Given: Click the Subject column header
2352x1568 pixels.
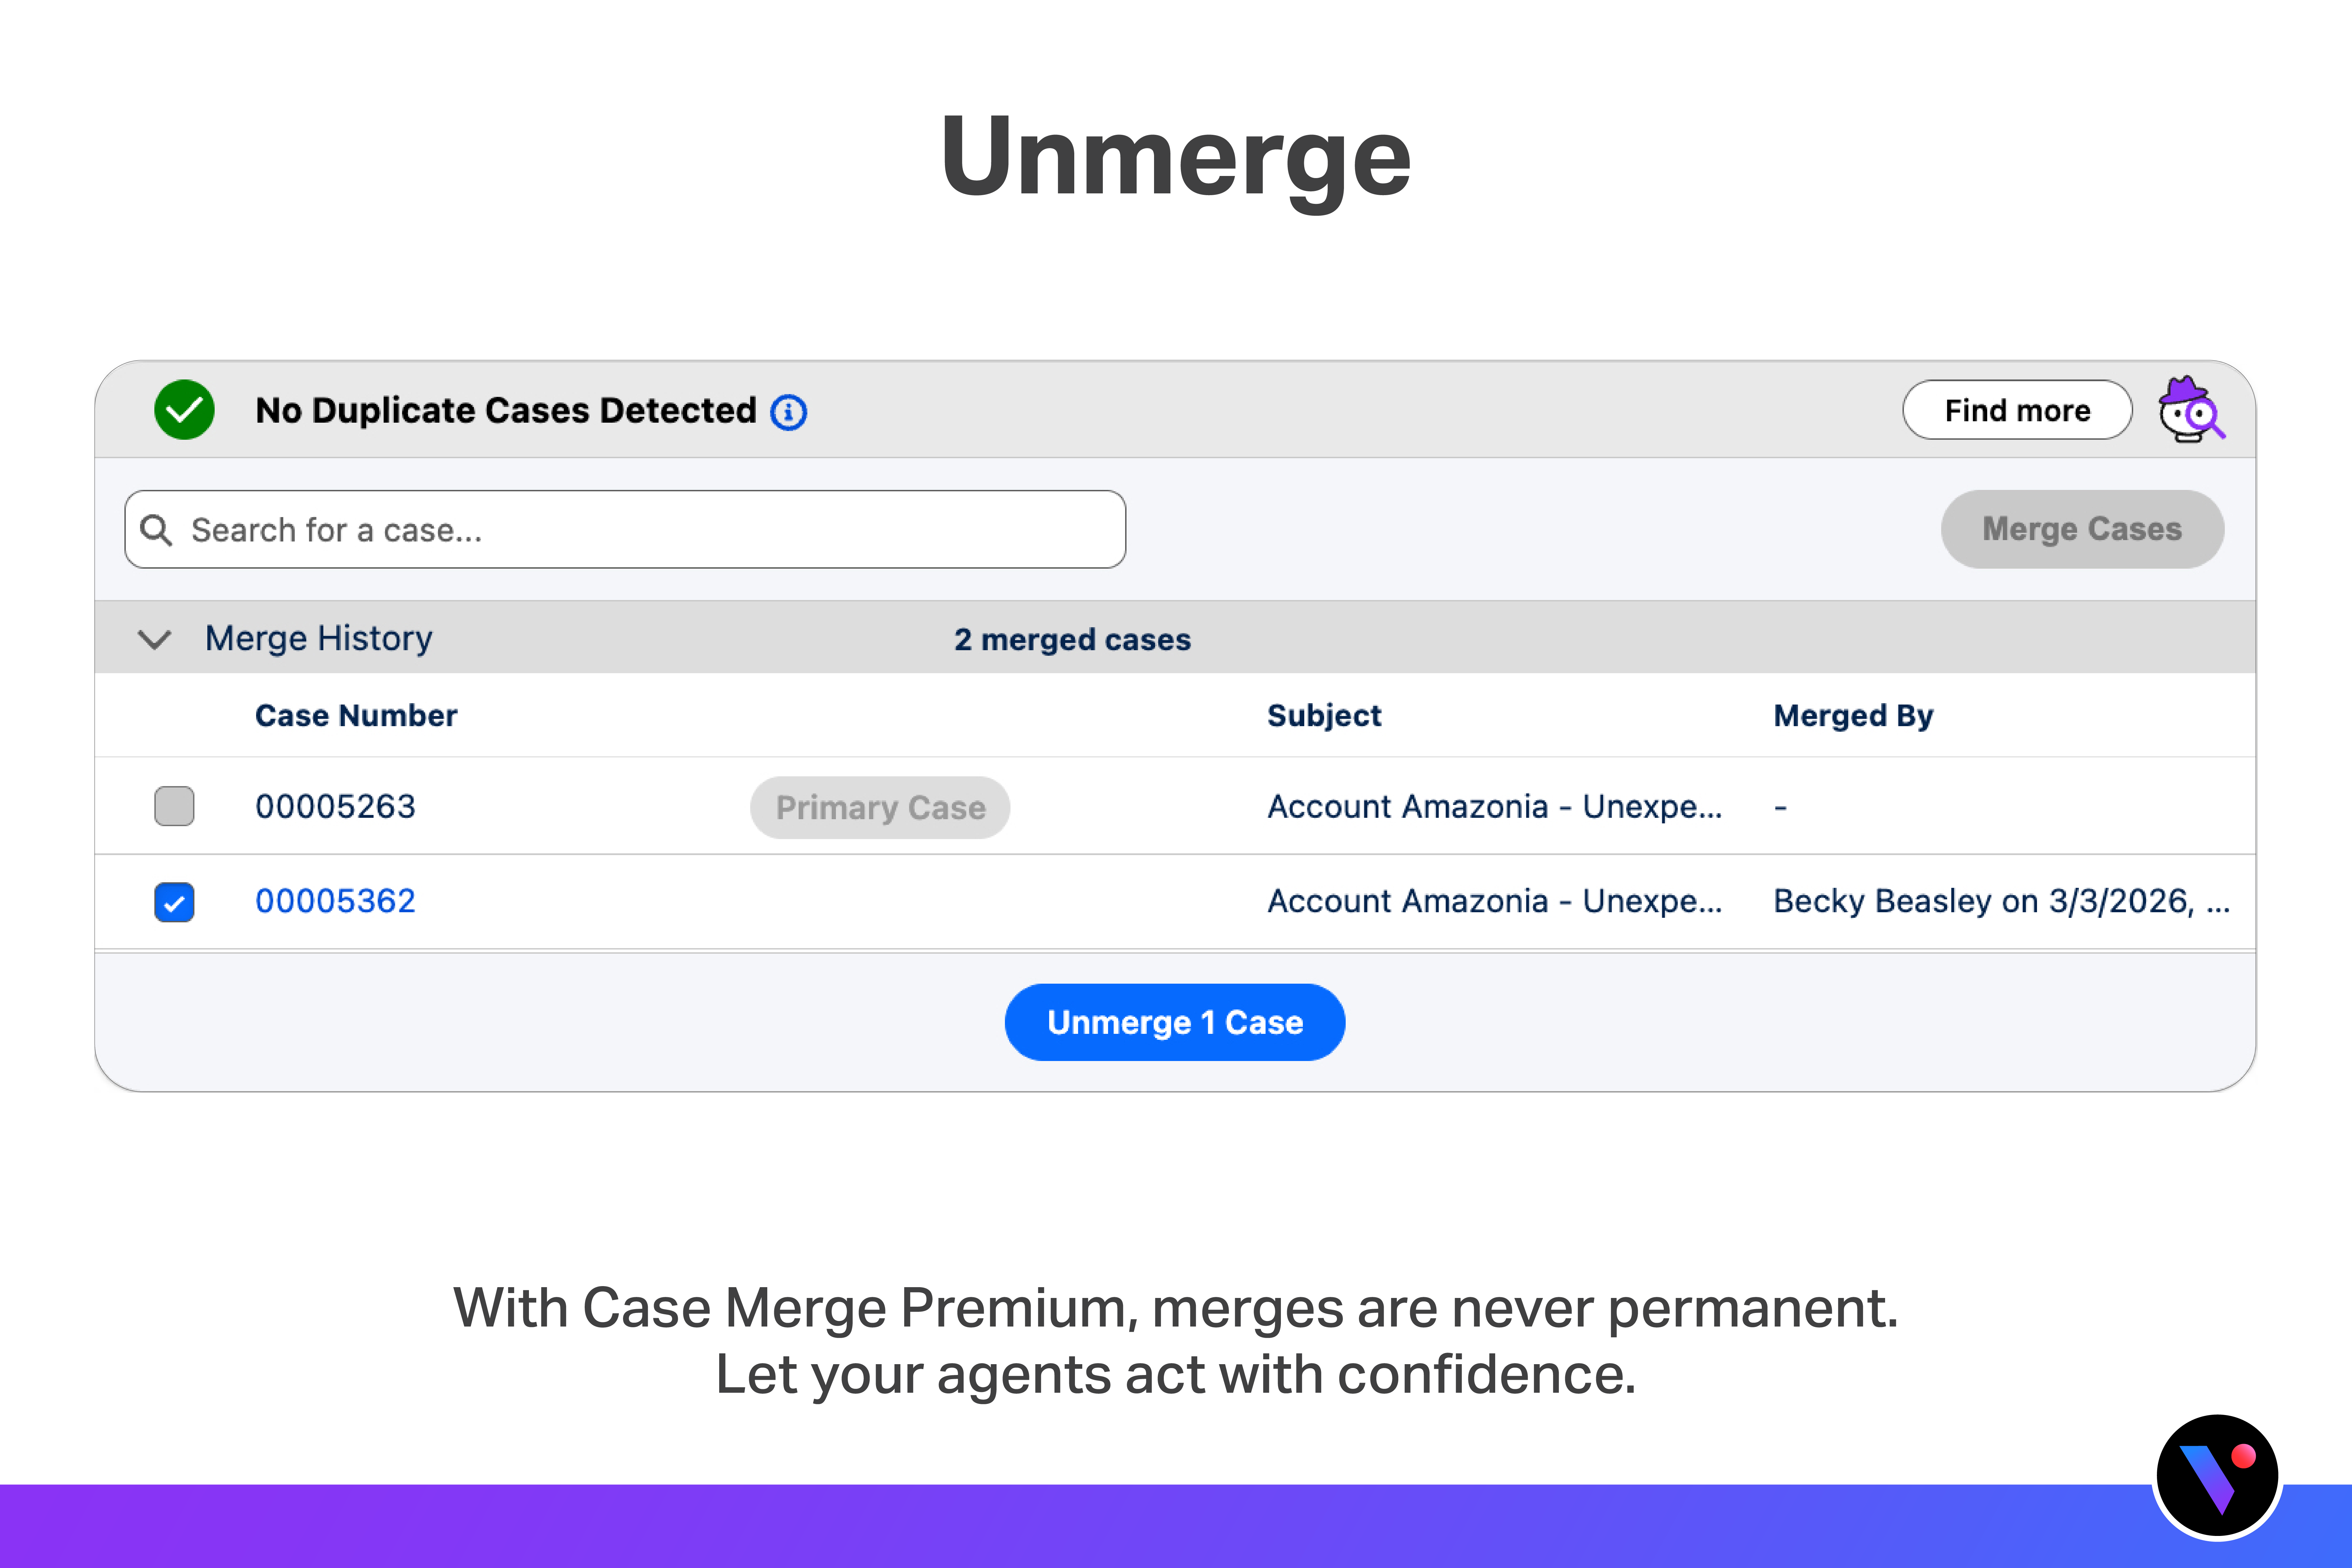Looking at the screenshot, I should (x=1324, y=716).
